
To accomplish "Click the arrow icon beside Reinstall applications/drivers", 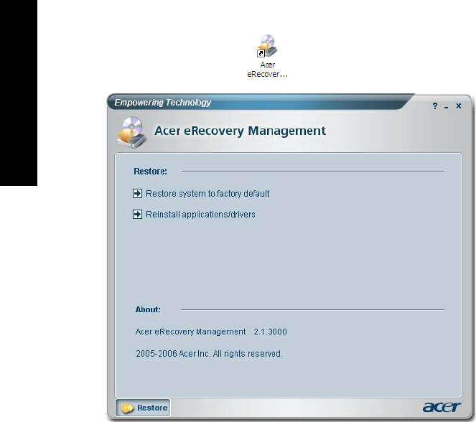I will click(x=138, y=214).
